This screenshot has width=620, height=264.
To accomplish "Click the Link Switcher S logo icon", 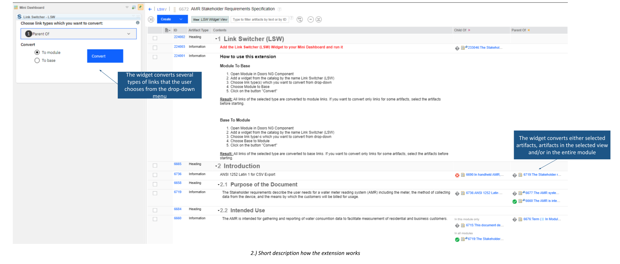I will [x=20, y=17].
